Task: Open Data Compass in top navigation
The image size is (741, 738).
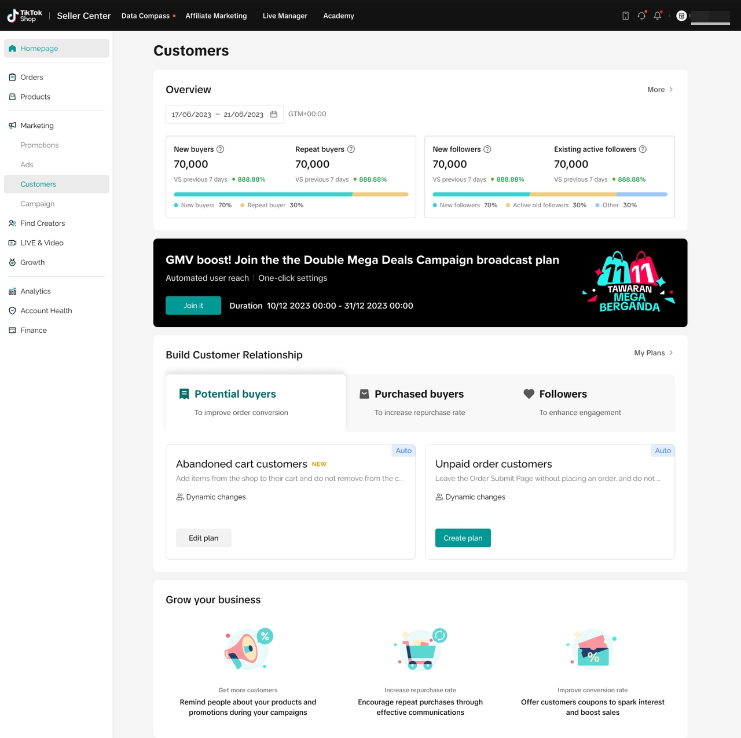Action: (145, 16)
